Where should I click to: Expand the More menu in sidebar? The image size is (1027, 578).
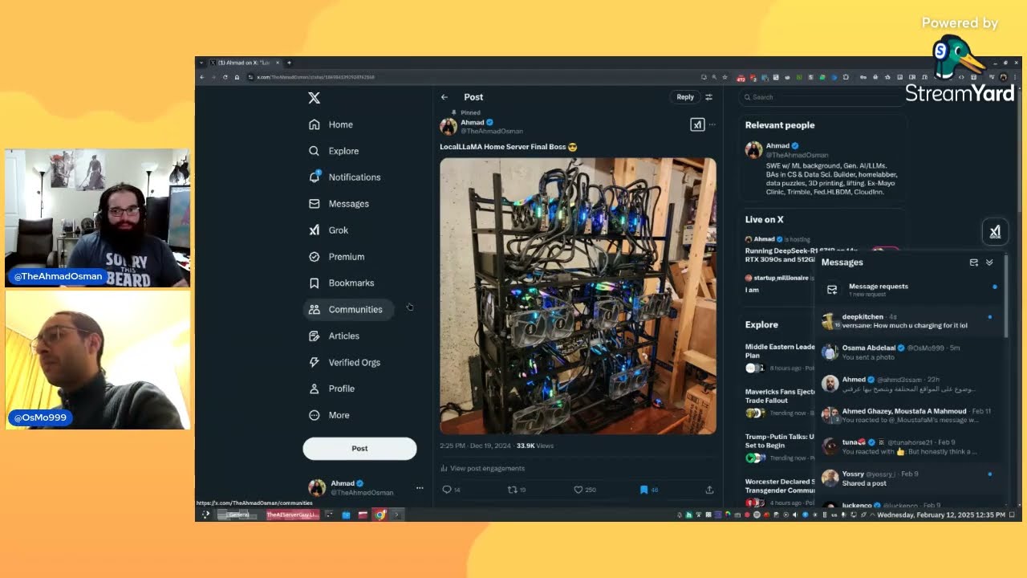tap(330, 416)
